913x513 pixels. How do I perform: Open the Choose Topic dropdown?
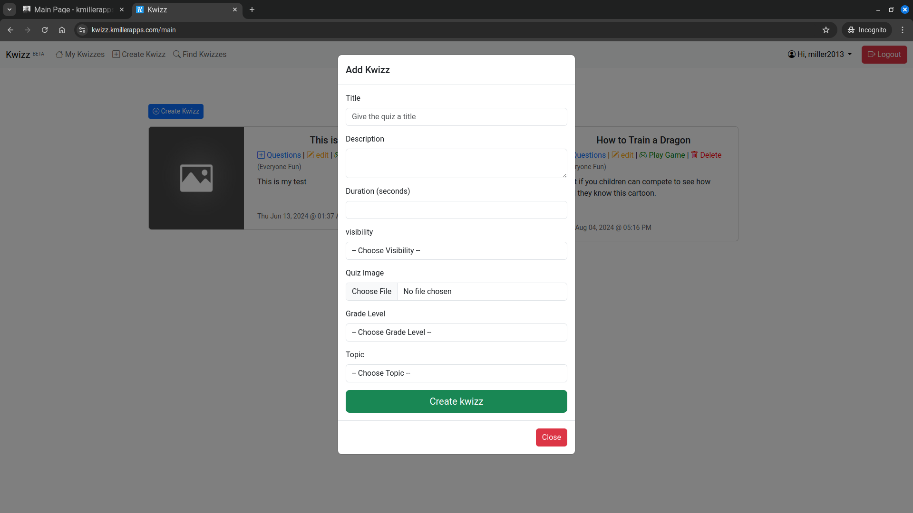tap(456, 373)
